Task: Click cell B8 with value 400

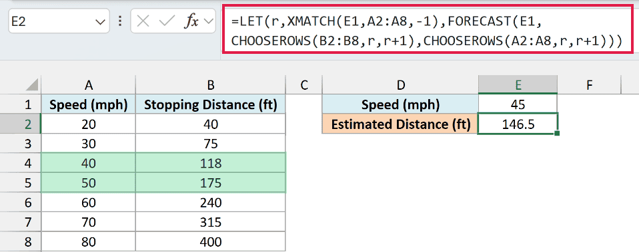Action: 211,242
